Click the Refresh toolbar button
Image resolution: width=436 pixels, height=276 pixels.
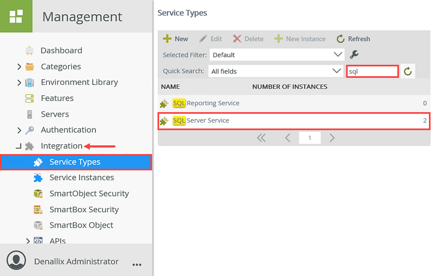click(353, 39)
